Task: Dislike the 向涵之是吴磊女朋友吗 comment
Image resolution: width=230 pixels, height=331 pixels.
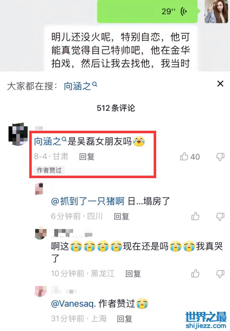Action: click(220, 157)
